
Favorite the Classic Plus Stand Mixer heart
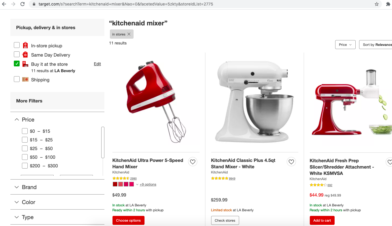[291, 162]
